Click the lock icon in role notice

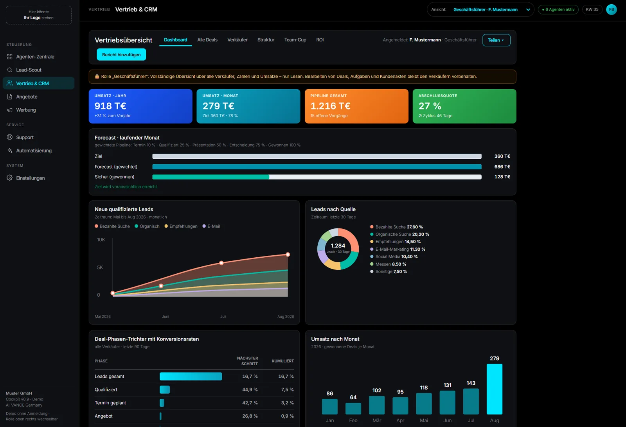click(97, 77)
